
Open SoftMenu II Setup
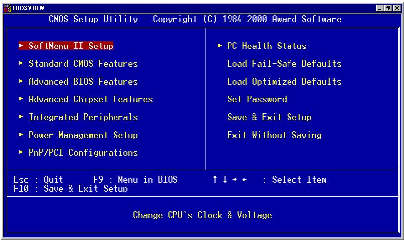(x=66, y=46)
